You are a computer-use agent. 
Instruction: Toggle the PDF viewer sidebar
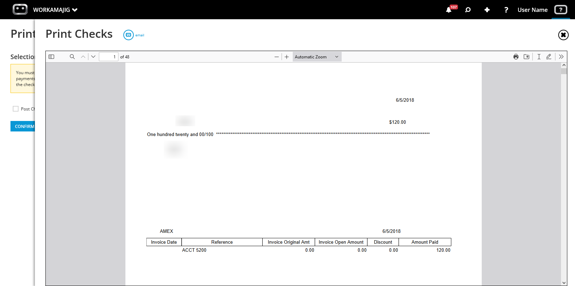(51, 57)
